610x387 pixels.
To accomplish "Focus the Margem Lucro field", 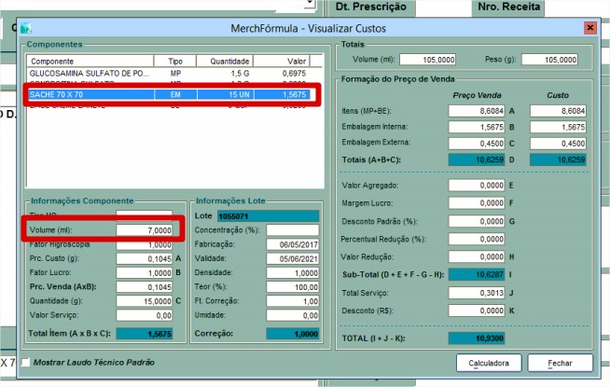I will (x=476, y=203).
